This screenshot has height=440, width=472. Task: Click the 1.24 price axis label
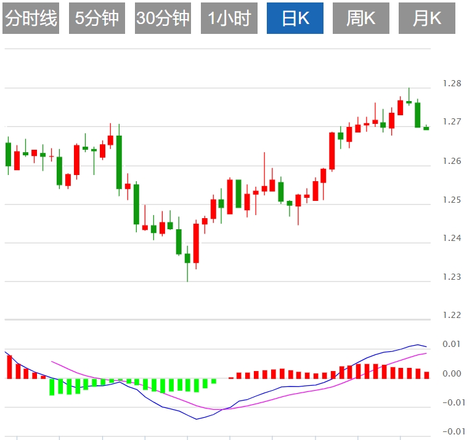click(452, 238)
